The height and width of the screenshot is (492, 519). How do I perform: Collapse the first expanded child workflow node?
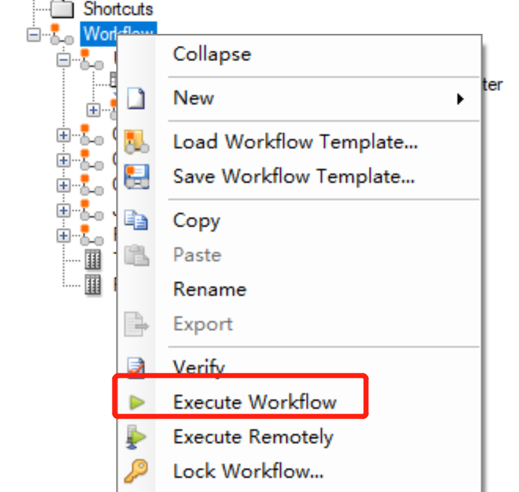[63, 60]
